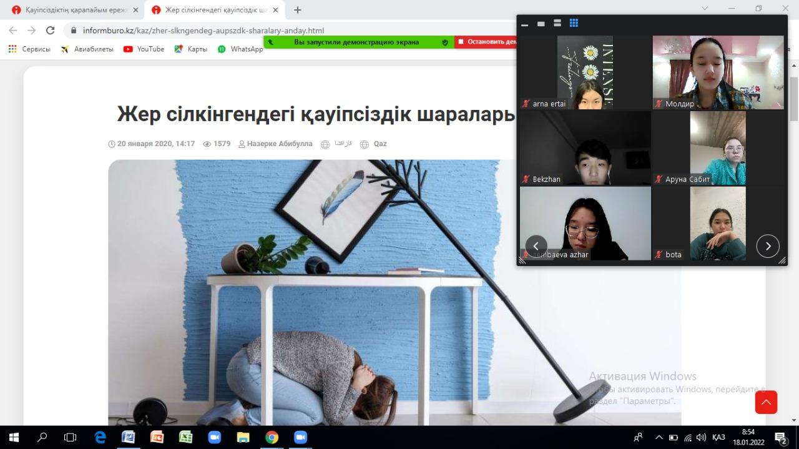Expand the hidden system tray icons
The width and height of the screenshot is (799, 449).
tap(659, 437)
